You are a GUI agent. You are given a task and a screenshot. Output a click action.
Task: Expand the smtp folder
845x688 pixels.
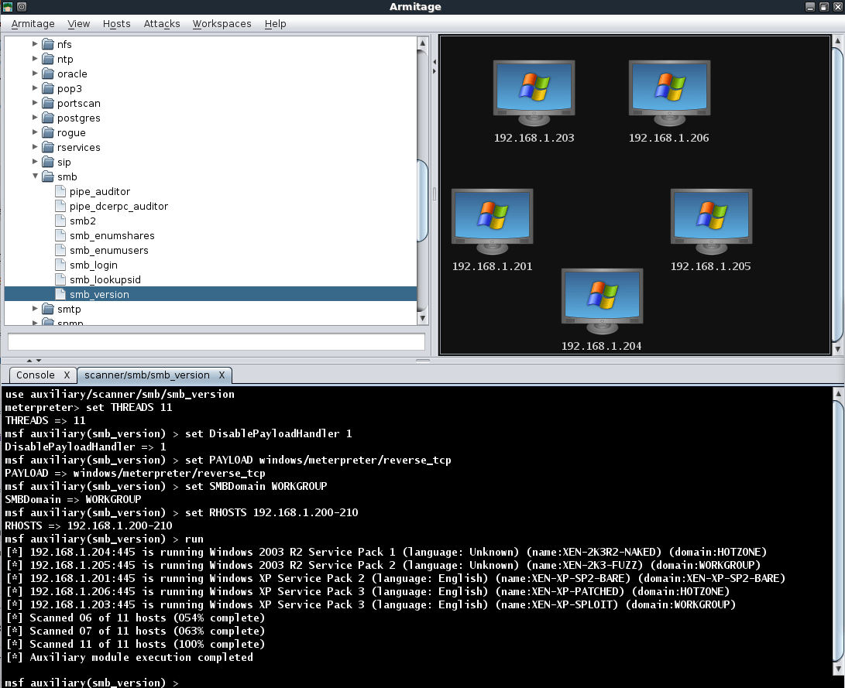point(36,310)
